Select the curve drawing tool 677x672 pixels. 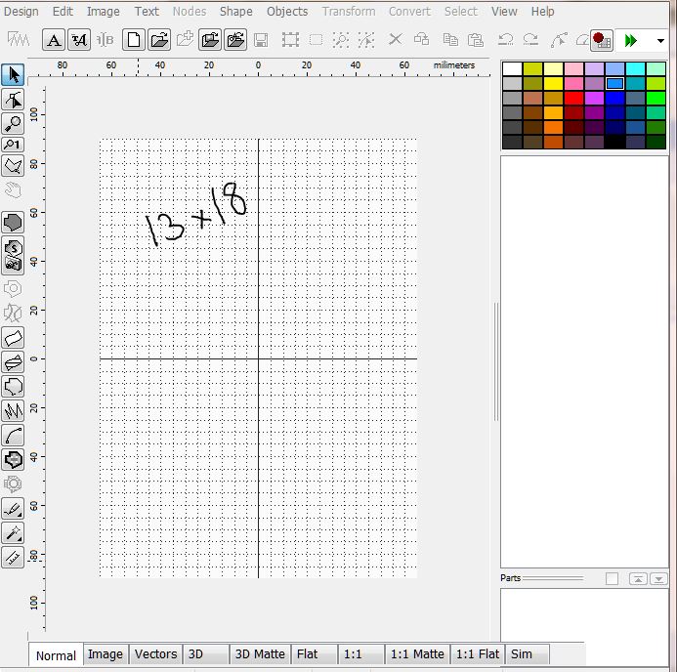[13, 435]
